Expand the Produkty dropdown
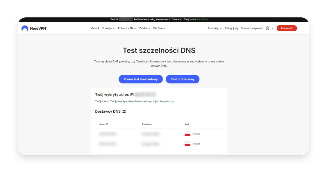Screen dimensions: 327x173 (215, 28)
